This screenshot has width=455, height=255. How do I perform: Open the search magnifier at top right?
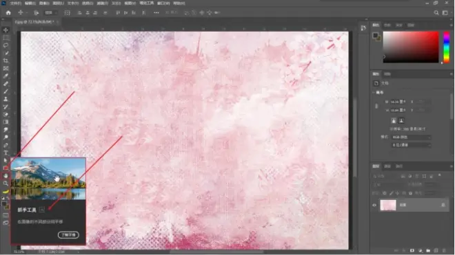436,13
